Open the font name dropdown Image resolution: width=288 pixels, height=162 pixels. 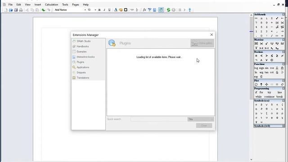(85, 10)
